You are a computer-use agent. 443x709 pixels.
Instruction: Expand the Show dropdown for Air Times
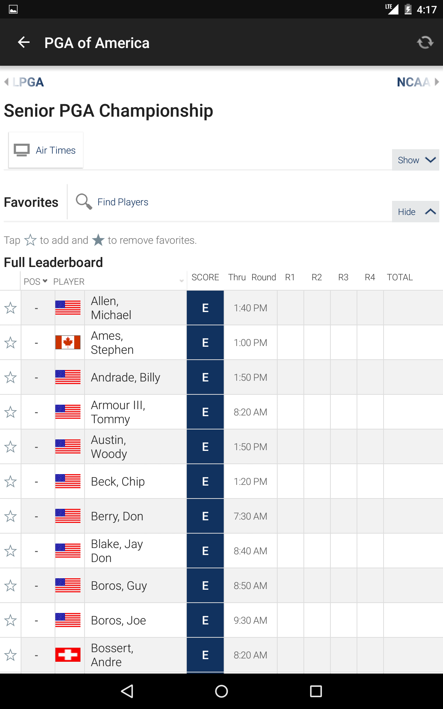coord(415,160)
